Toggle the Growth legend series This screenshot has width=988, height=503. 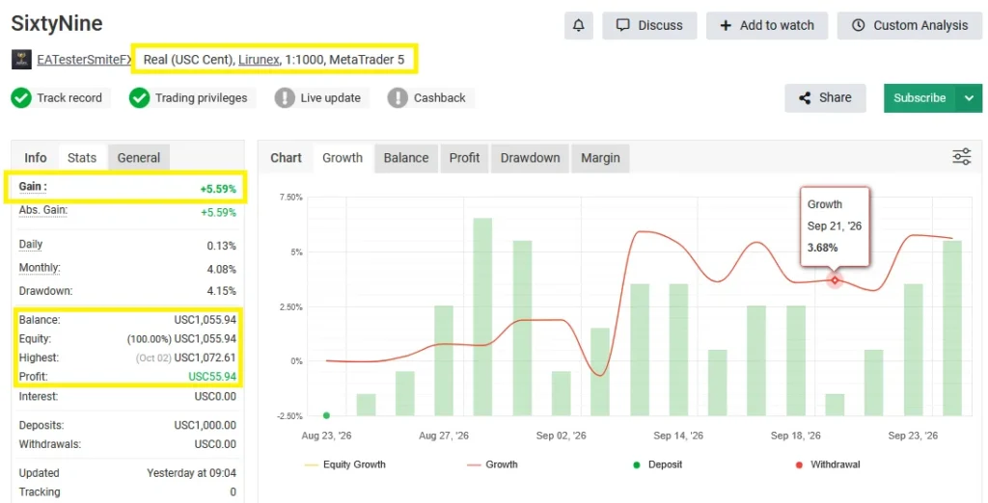(x=492, y=464)
